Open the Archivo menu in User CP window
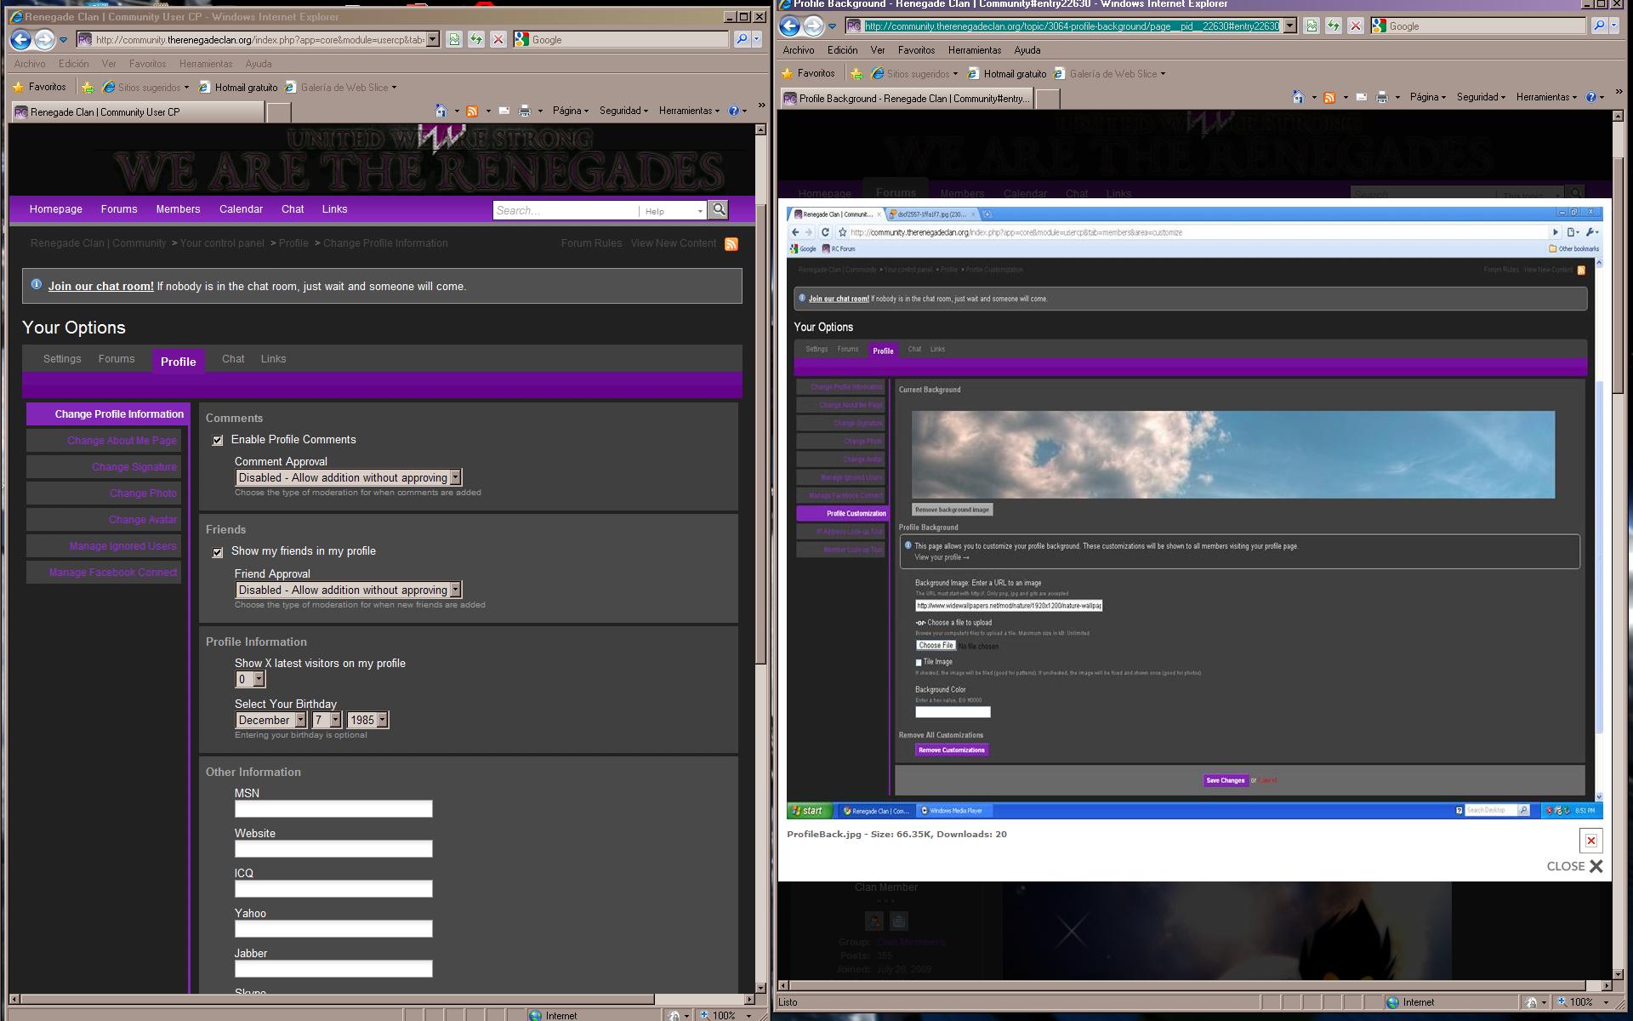Viewport: 1633px width, 1021px height. 30,64
